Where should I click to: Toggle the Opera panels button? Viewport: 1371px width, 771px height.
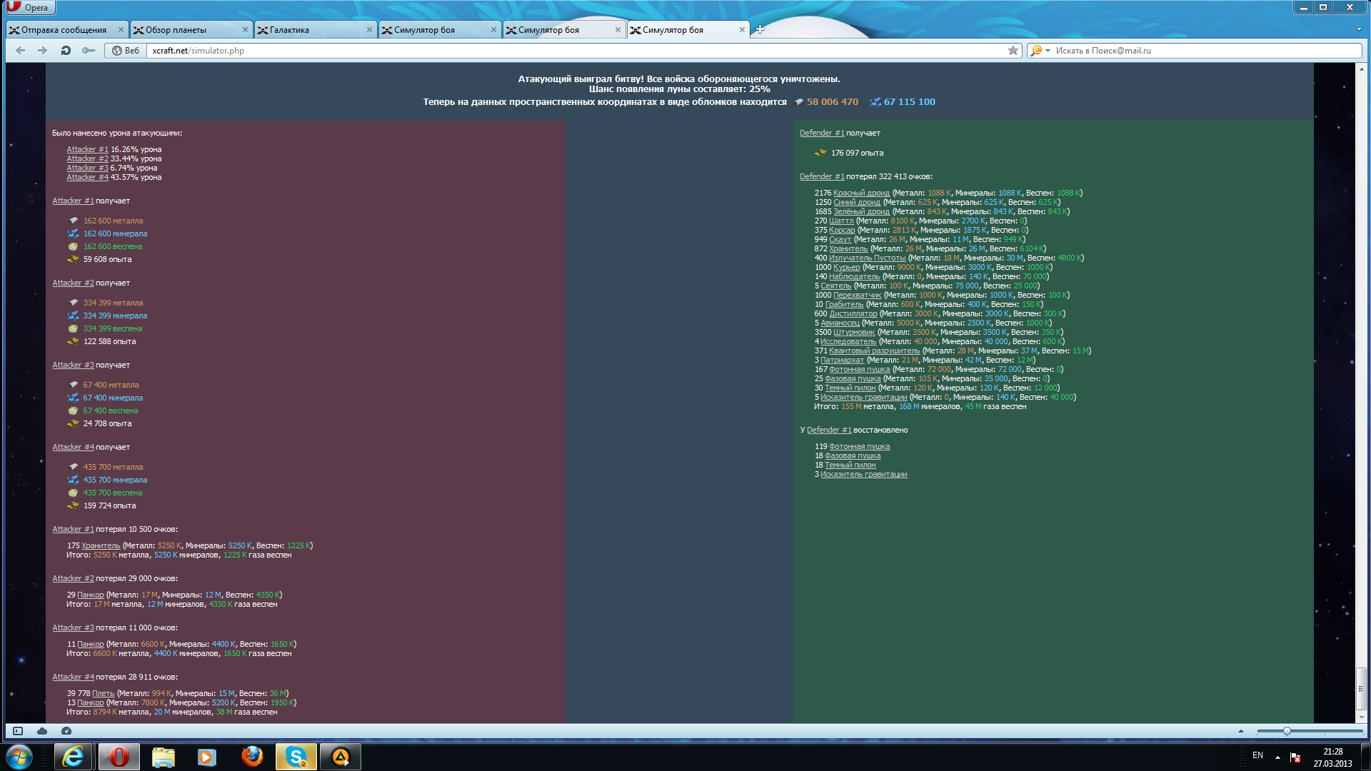tap(18, 731)
